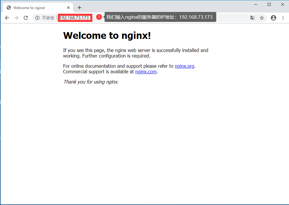This screenshot has width=289, height=205.
Task: Open the nginx.com link
Action: [146, 72]
